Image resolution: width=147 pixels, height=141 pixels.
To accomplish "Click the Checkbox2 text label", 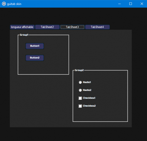I will pyautogui.click(x=89, y=106).
